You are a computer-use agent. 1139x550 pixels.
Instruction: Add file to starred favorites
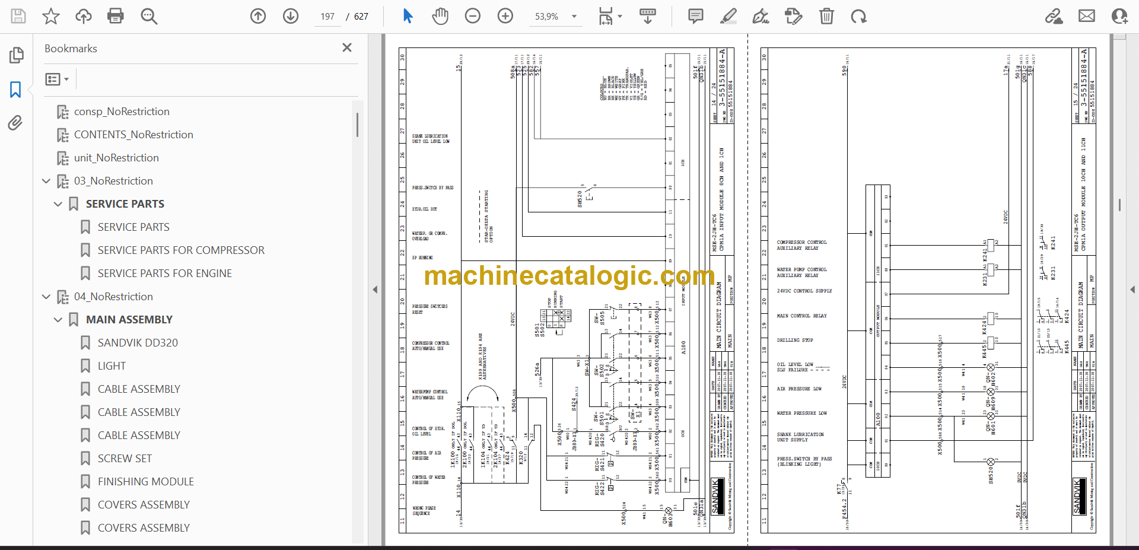(51, 16)
